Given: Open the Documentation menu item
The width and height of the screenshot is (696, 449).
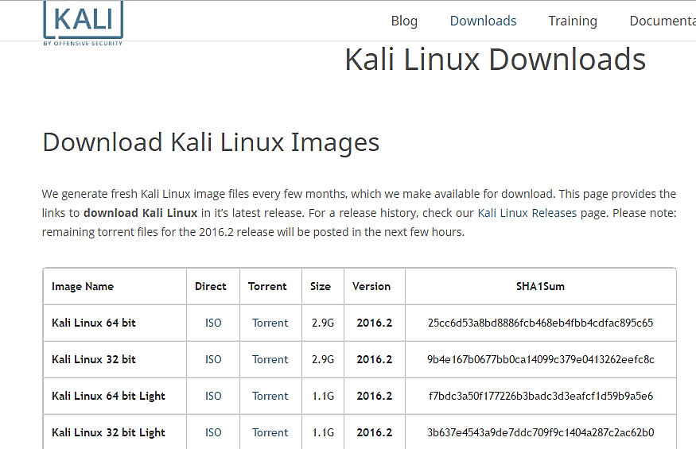Looking at the screenshot, I should 663,21.
